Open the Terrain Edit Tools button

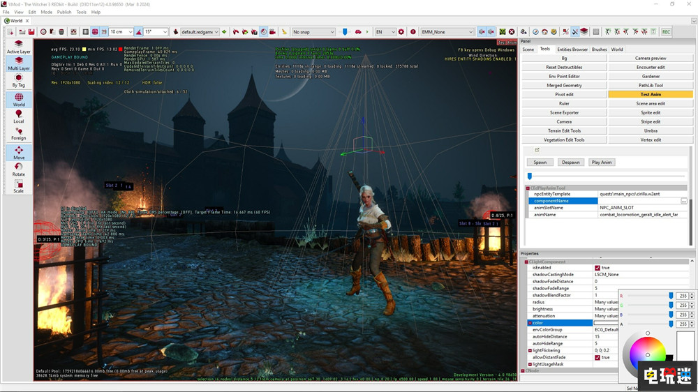click(564, 131)
